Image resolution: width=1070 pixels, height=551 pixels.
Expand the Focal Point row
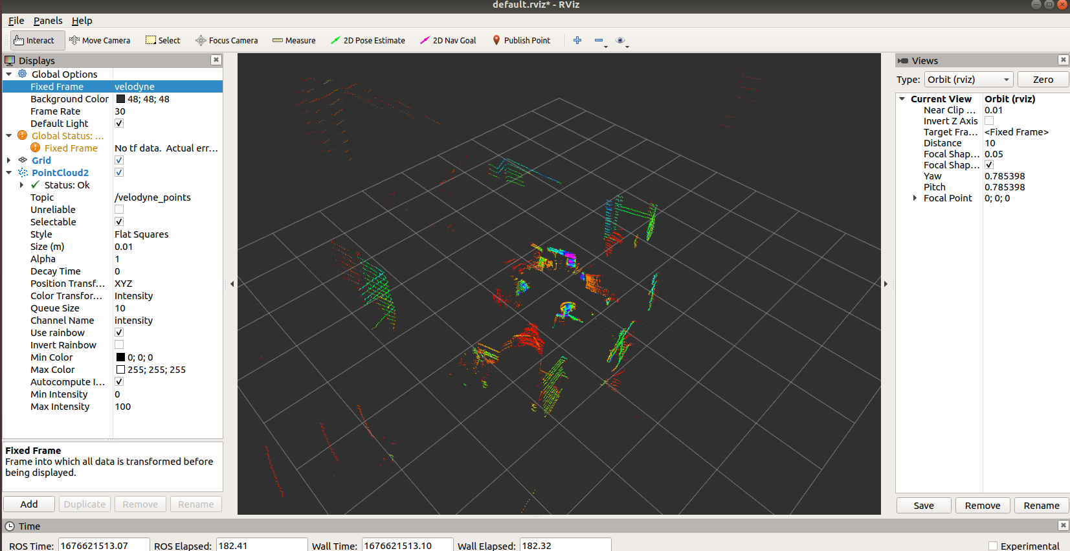[915, 198]
